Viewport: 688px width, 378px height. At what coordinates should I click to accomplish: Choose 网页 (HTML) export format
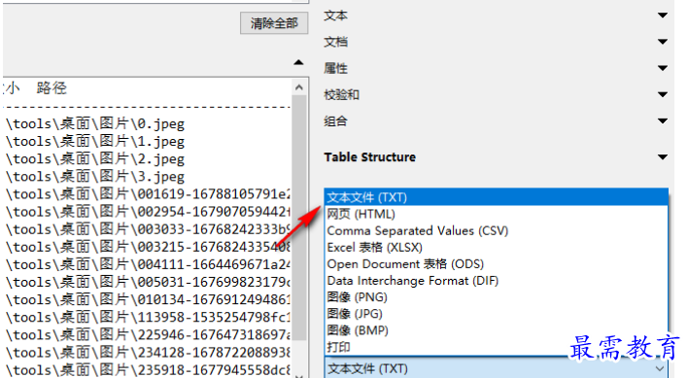click(x=496, y=214)
